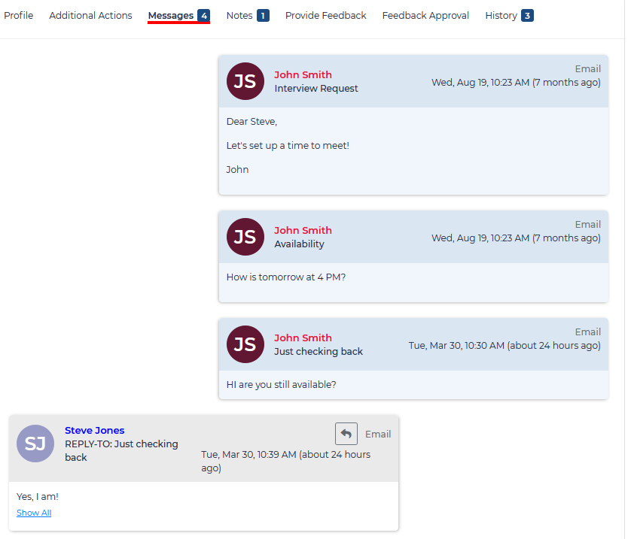Click John Smith name on Interview Request message
Viewport: 631px width, 539px height.
(x=303, y=74)
